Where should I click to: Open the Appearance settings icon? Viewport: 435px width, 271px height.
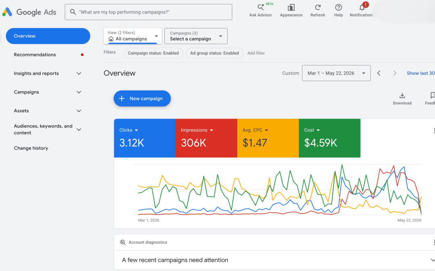[x=291, y=8]
